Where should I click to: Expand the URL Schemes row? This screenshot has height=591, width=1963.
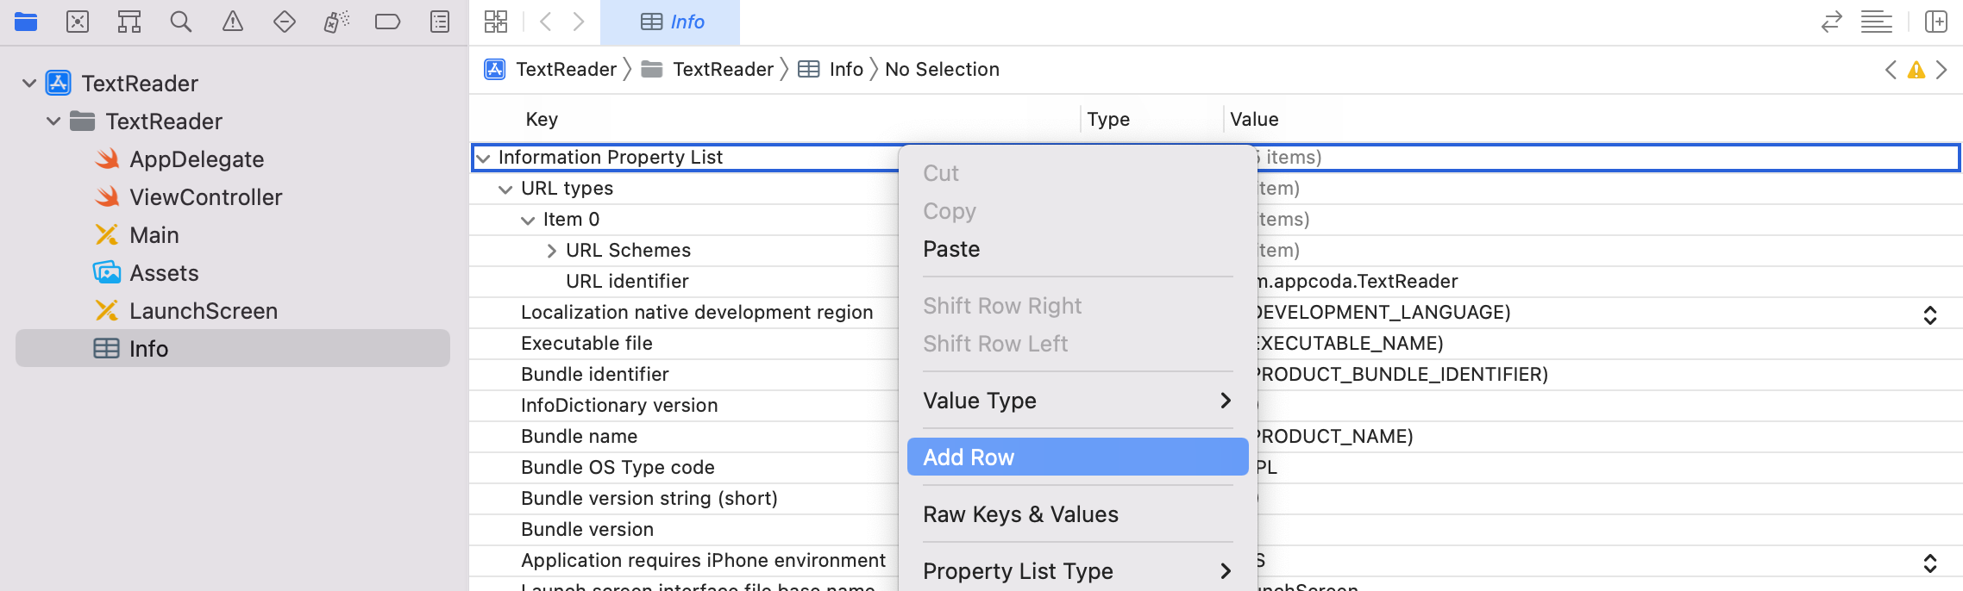tap(551, 251)
